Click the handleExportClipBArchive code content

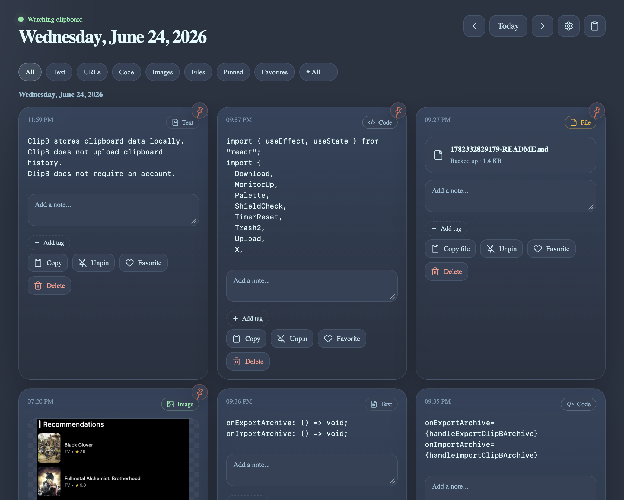481,439
